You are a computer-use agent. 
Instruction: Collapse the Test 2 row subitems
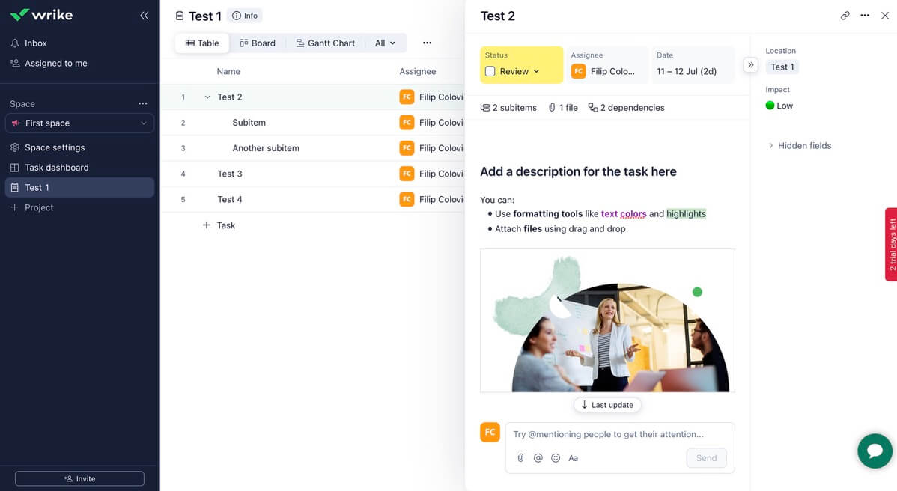coord(207,97)
